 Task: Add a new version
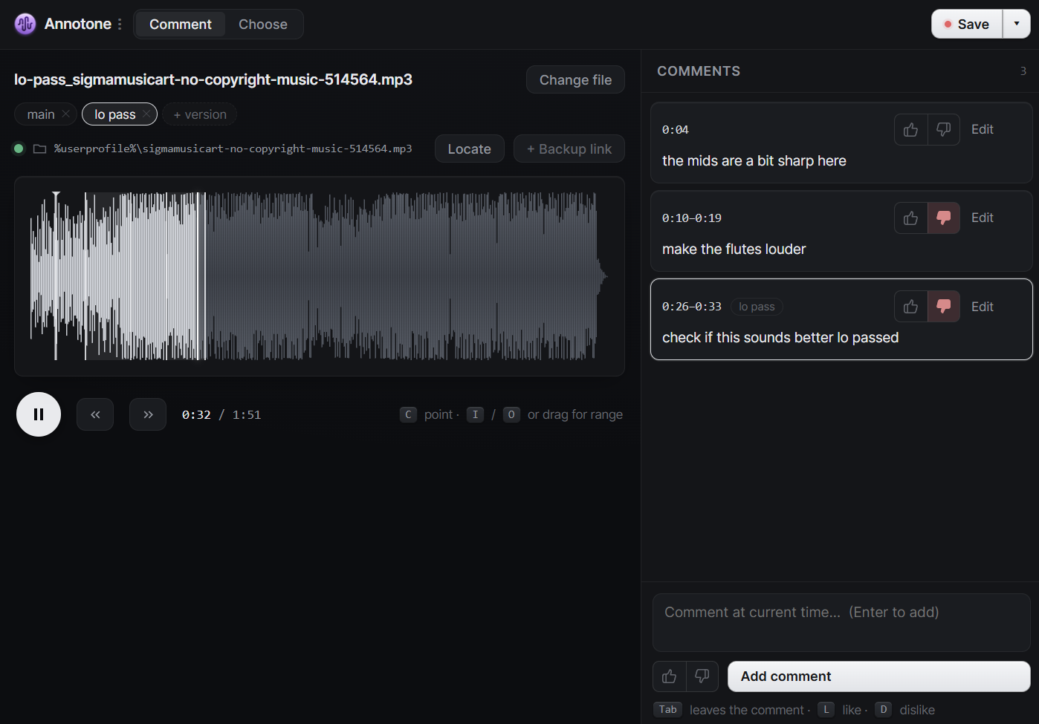coord(200,114)
